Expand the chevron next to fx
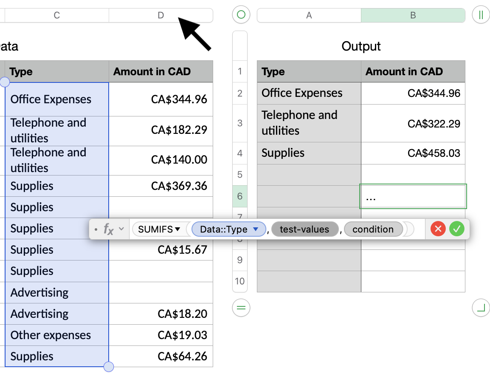Image resolution: width=490 pixels, height=385 pixels. pos(121,229)
